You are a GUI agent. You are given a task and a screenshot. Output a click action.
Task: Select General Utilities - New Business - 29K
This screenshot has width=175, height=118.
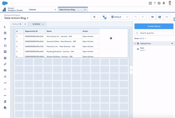[x=61, y=41]
